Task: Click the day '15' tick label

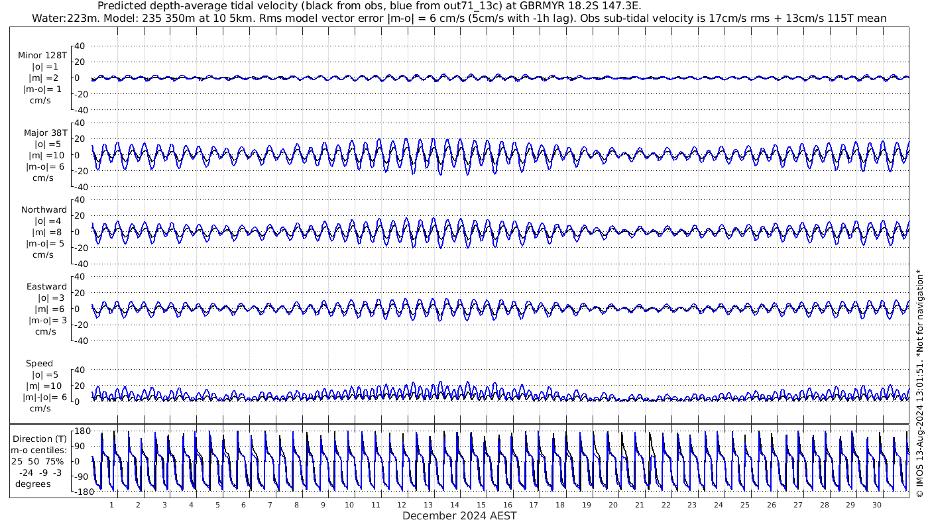Action: 481,504
